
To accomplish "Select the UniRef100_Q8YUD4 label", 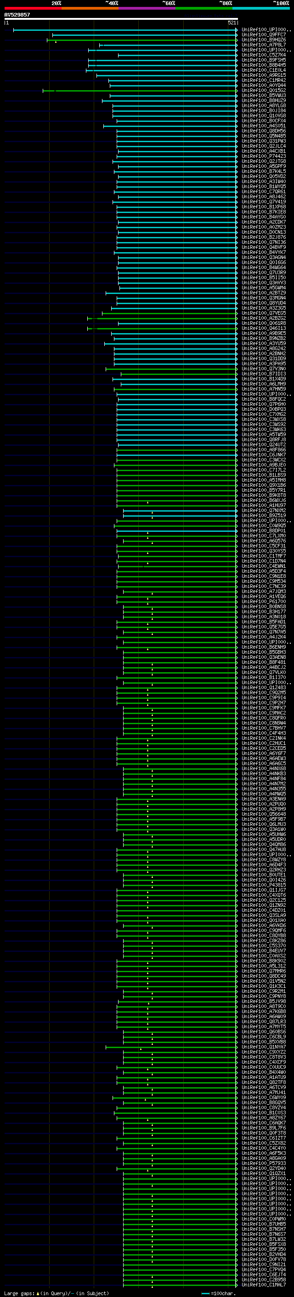I will pos(264,303).
